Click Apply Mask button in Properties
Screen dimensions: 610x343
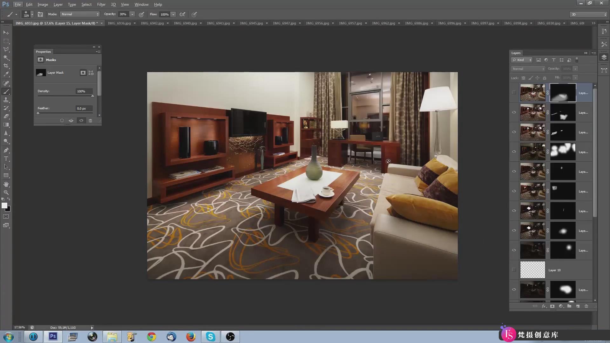click(x=71, y=121)
